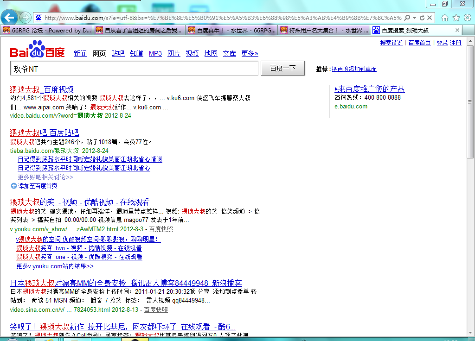
Task: Switch to the 自从看了雪姐姐的房间之后我 tab
Action: (x=139, y=30)
